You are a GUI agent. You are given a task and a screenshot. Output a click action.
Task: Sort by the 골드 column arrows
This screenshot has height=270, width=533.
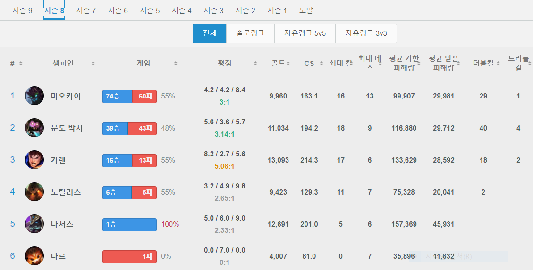coord(288,64)
